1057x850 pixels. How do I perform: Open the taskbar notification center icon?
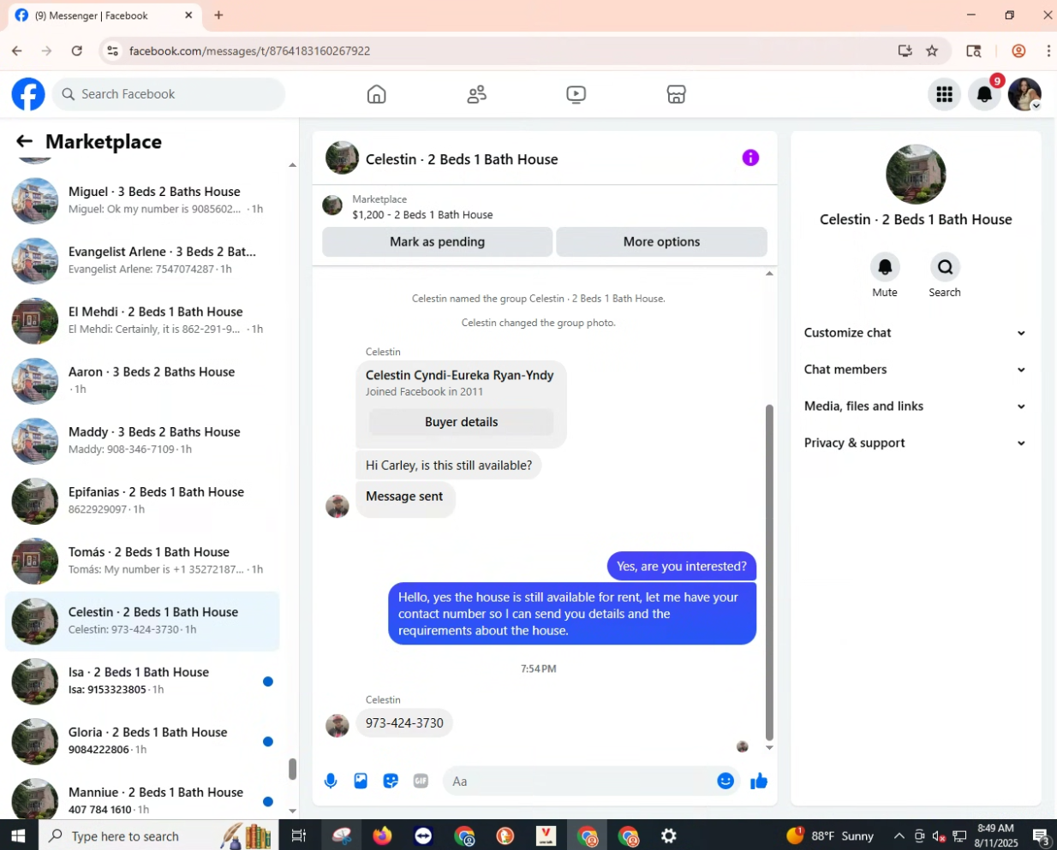pos(1041,835)
